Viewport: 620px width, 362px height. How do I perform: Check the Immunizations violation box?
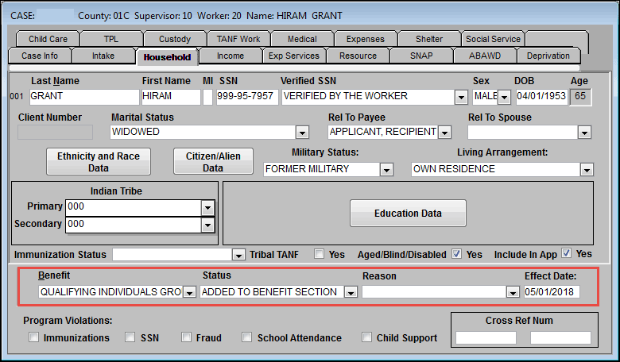coord(34,337)
